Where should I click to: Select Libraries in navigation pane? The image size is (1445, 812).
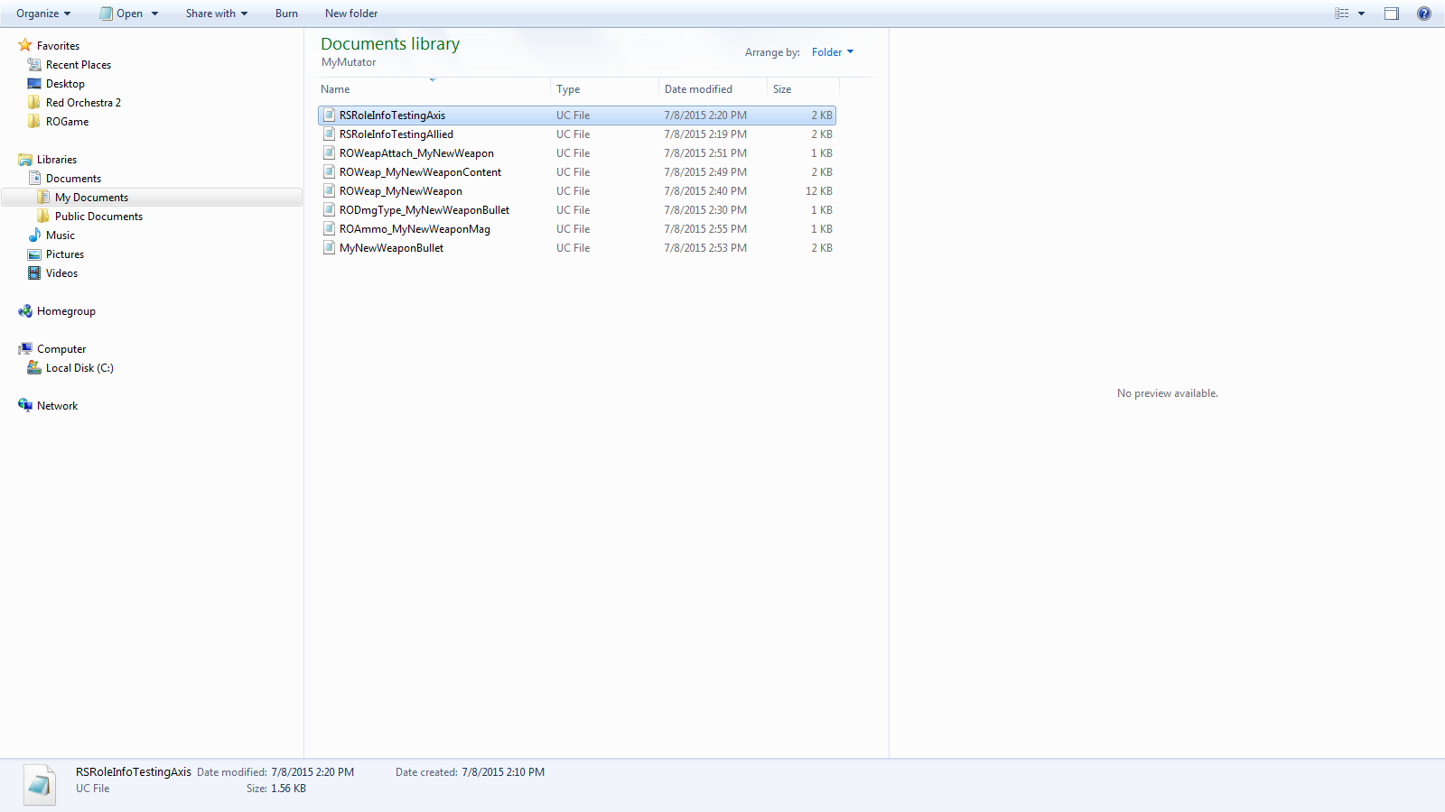(x=57, y=160)
